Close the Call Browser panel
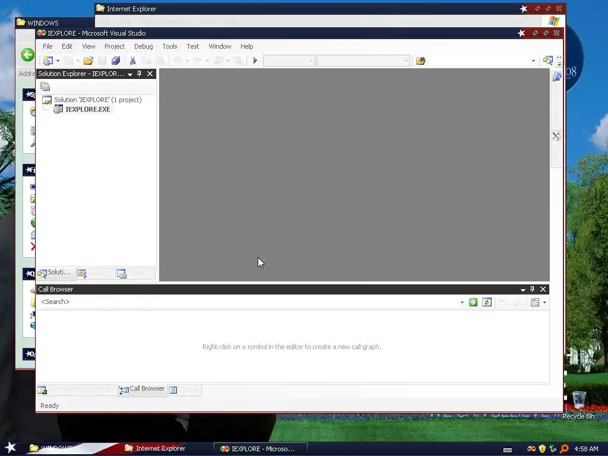608x456 pixels. [x=543, y=289]
